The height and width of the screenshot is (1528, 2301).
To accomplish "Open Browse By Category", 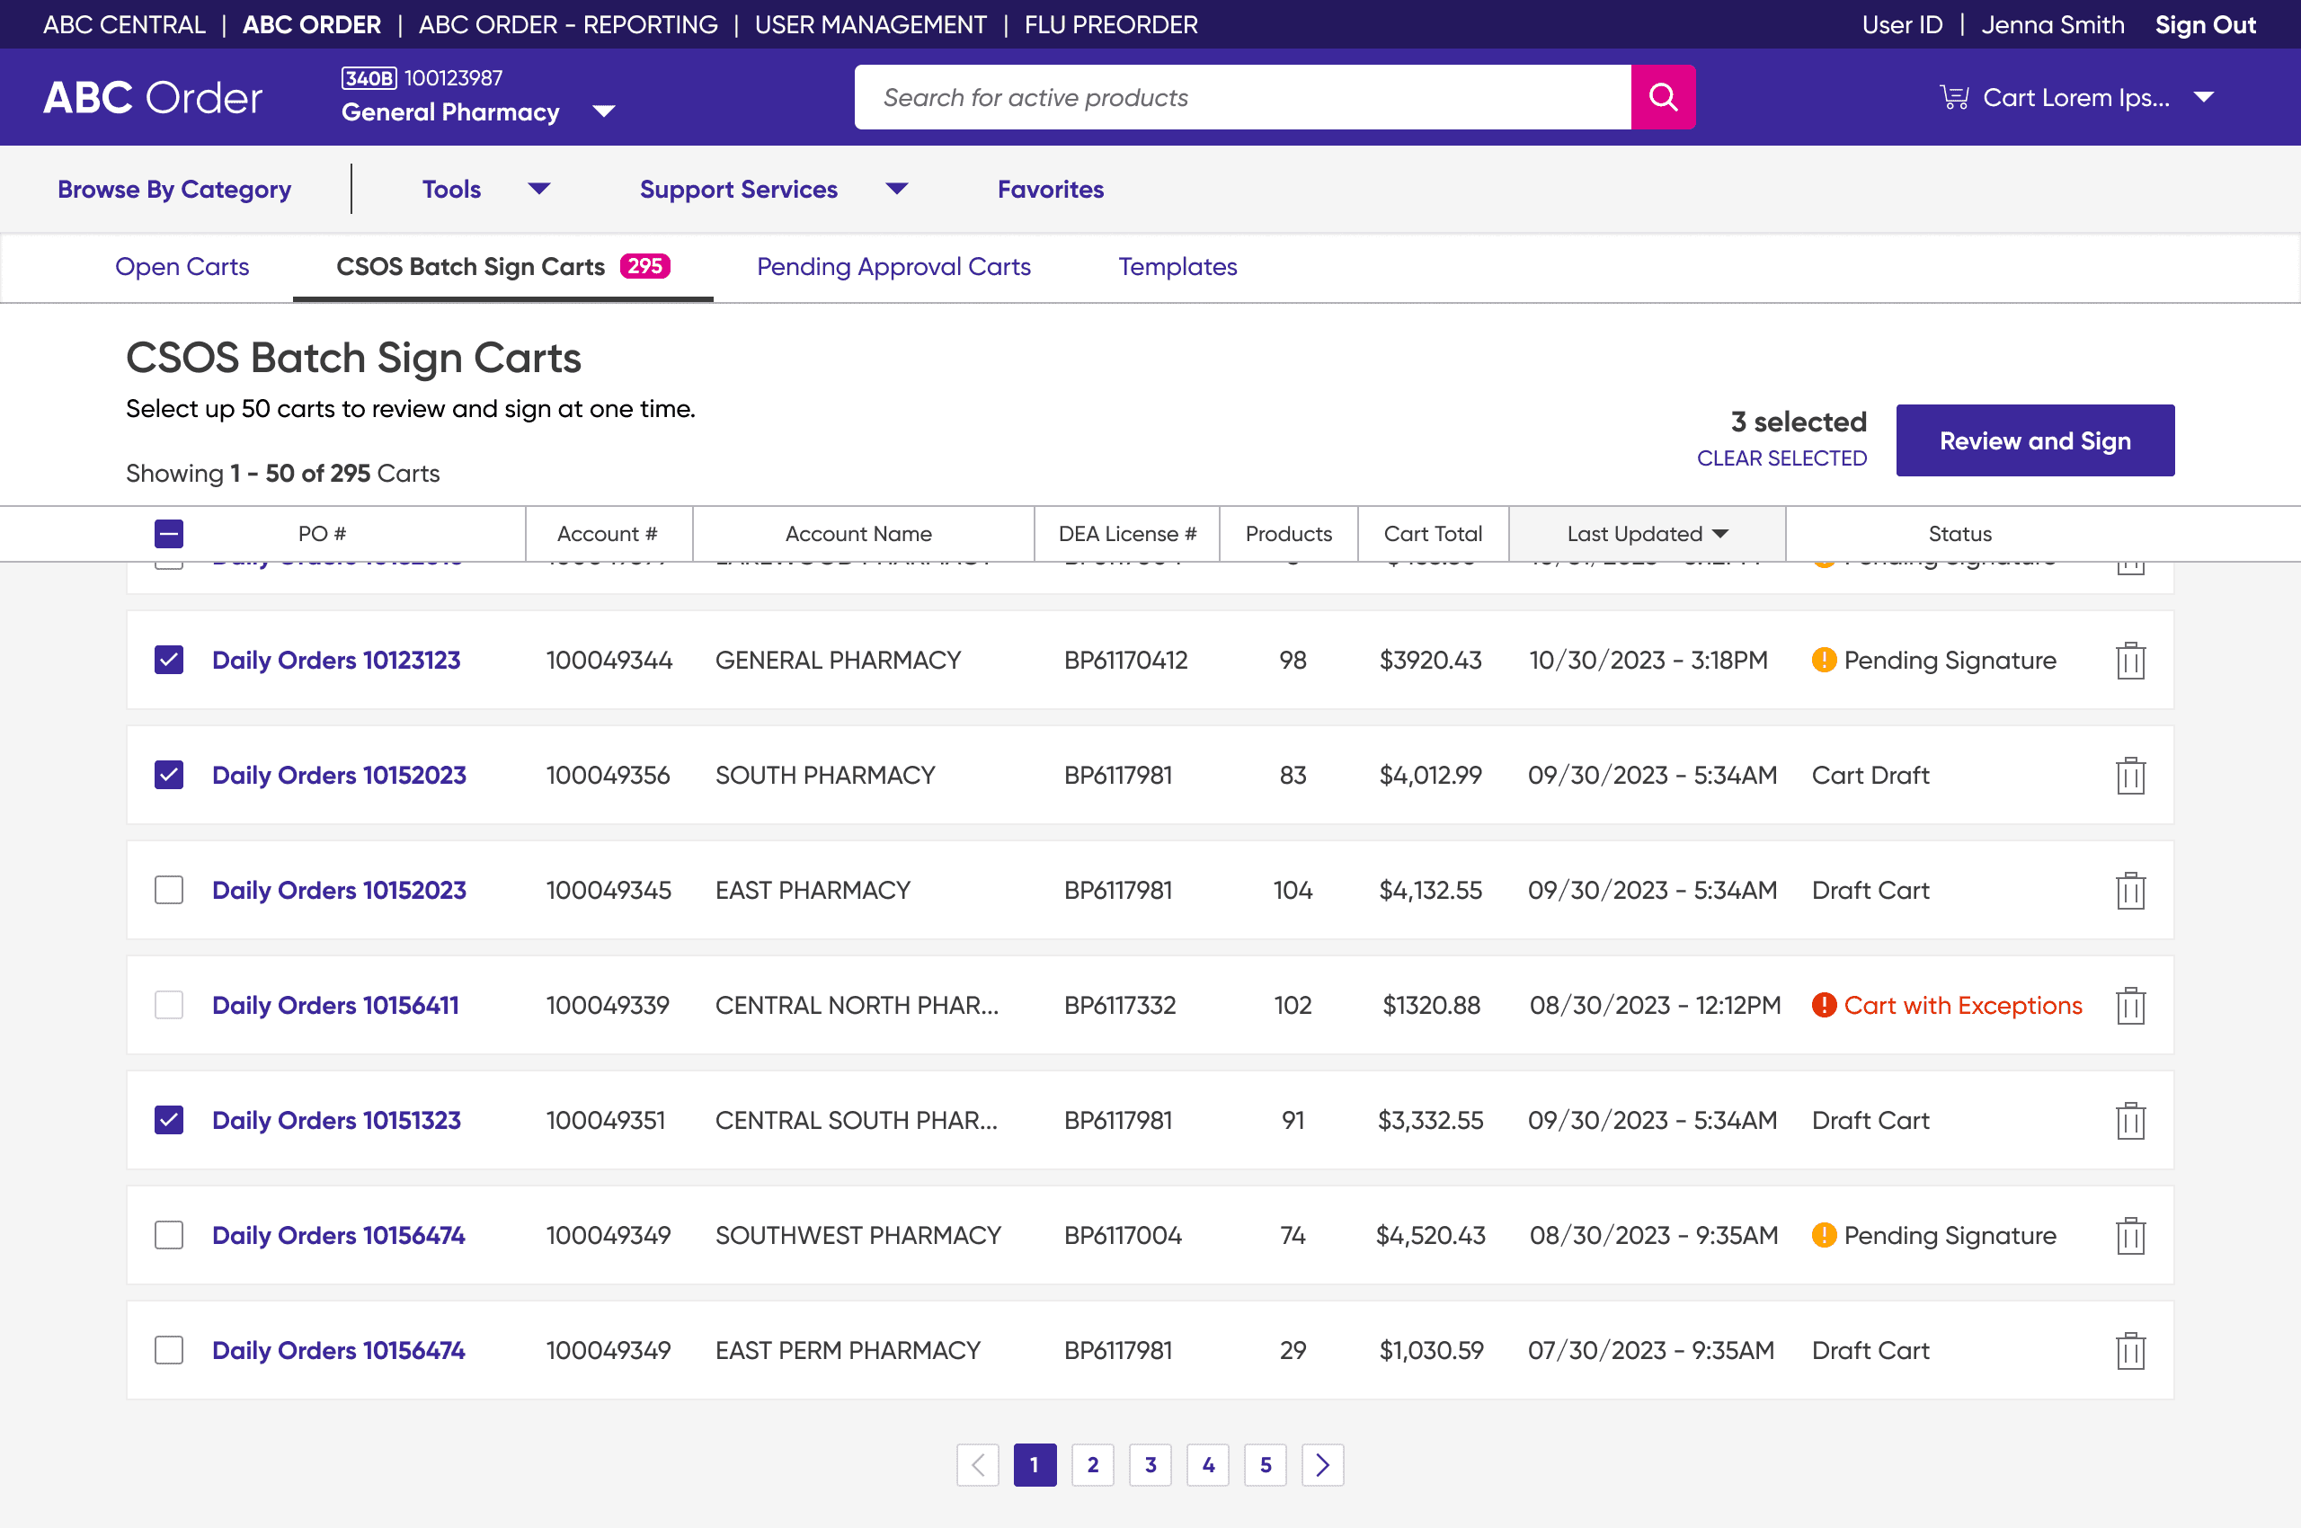I will click(x=174, y=189).
